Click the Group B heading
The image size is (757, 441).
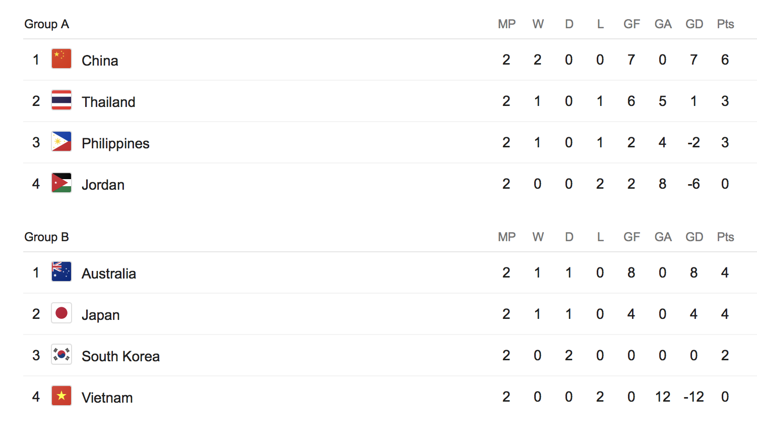pos(46,237)
